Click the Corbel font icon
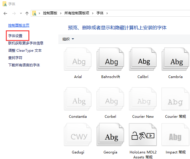 pos(110,99)
